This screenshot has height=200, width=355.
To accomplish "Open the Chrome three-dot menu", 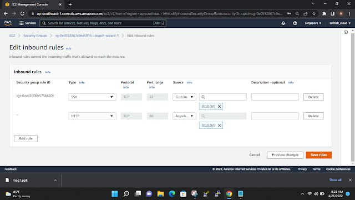I will pos(349,13).
